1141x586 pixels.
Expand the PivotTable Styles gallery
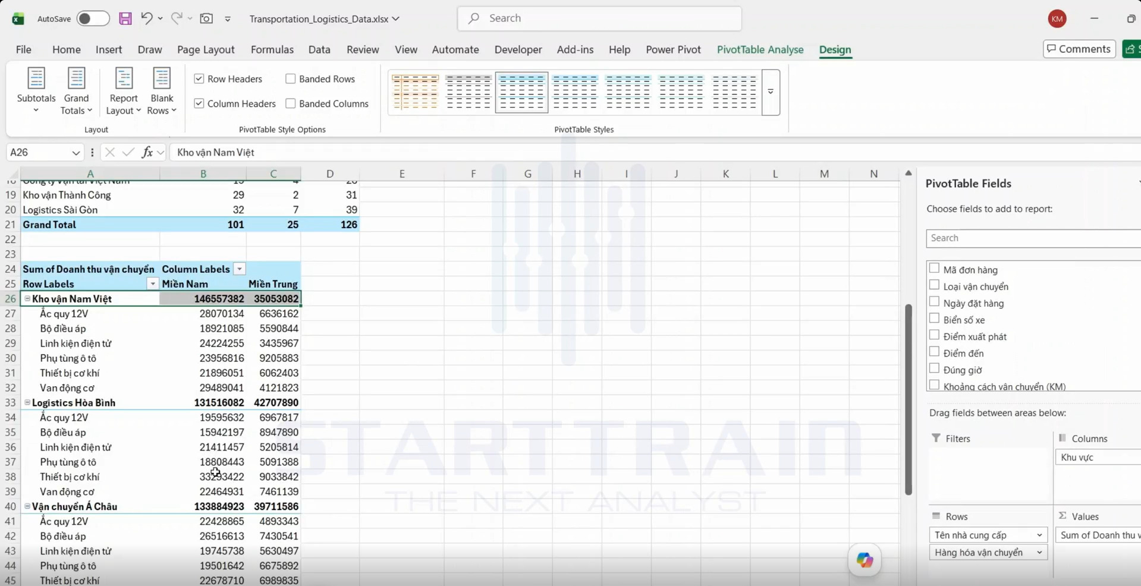point(771,92)
